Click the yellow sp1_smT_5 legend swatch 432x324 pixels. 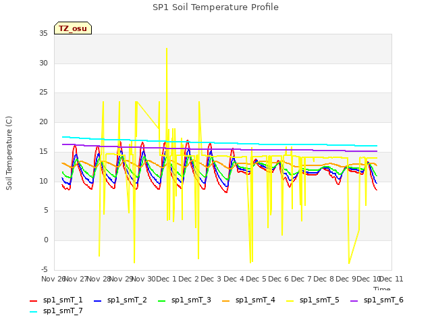coord(290,301)
